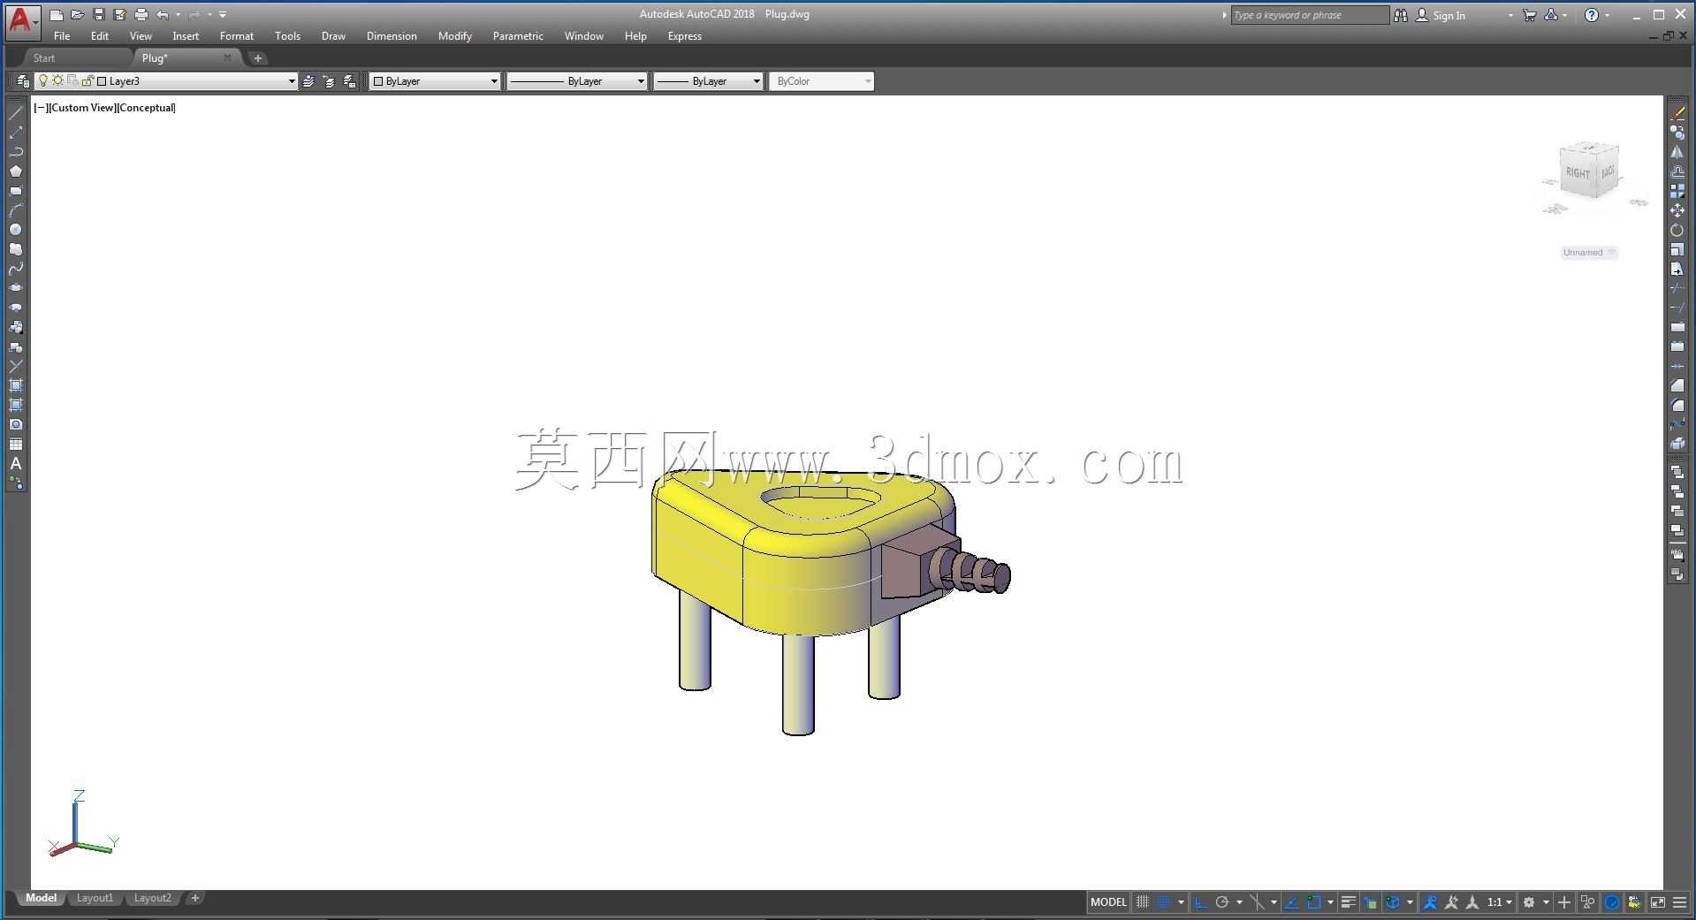
Task: Switch to the Layout2 tab
Action: (153, 898)
